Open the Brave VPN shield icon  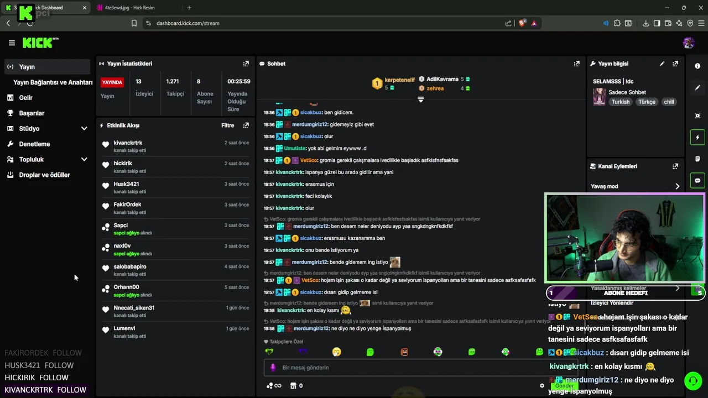coord(690,23)
